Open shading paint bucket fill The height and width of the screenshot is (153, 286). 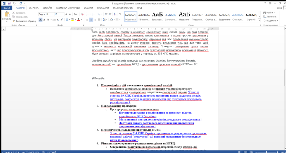coord(111,20)
